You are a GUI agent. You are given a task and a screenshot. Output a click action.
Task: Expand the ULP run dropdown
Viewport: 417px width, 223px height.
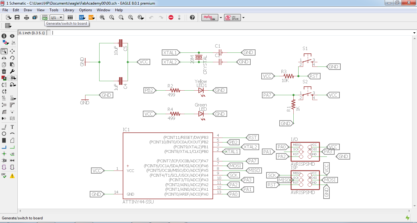pyautogui.click(x=94, y=18)
